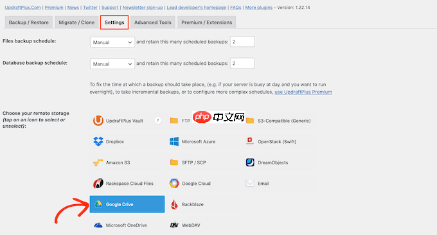
Task: Open the News link
Action: 73,8
